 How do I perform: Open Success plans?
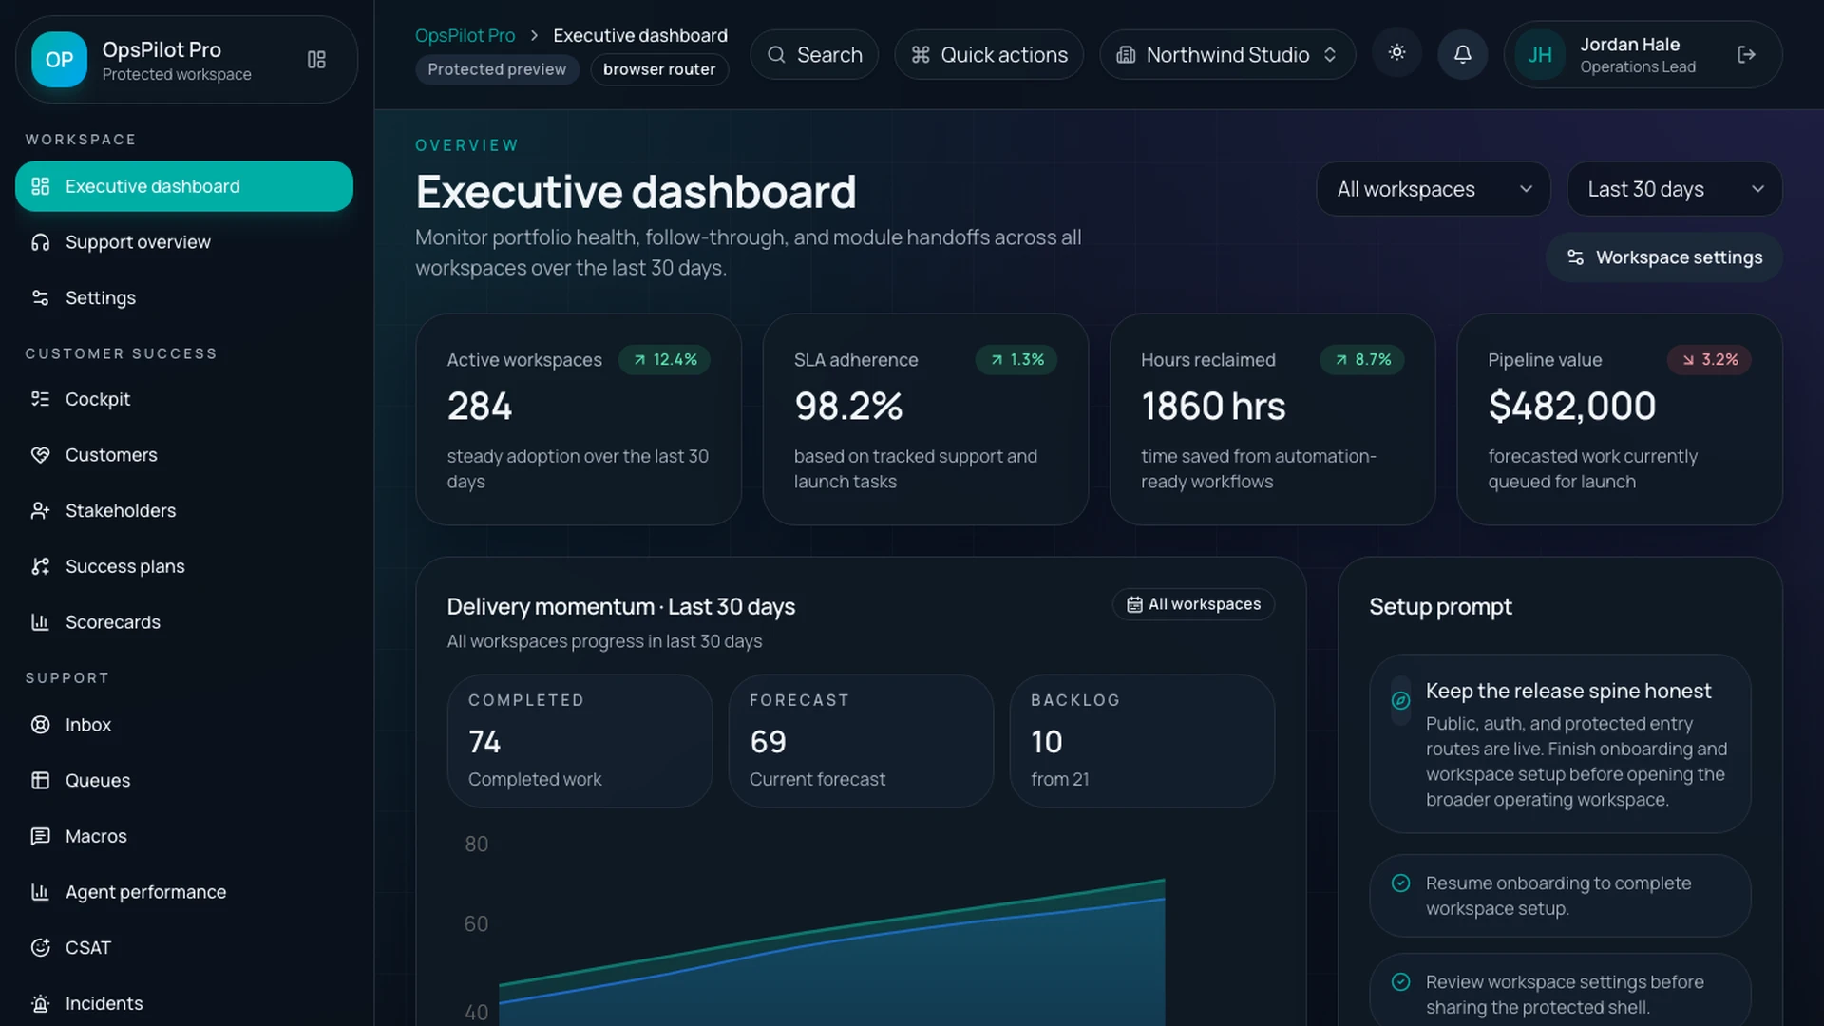[x=184, y=566]
